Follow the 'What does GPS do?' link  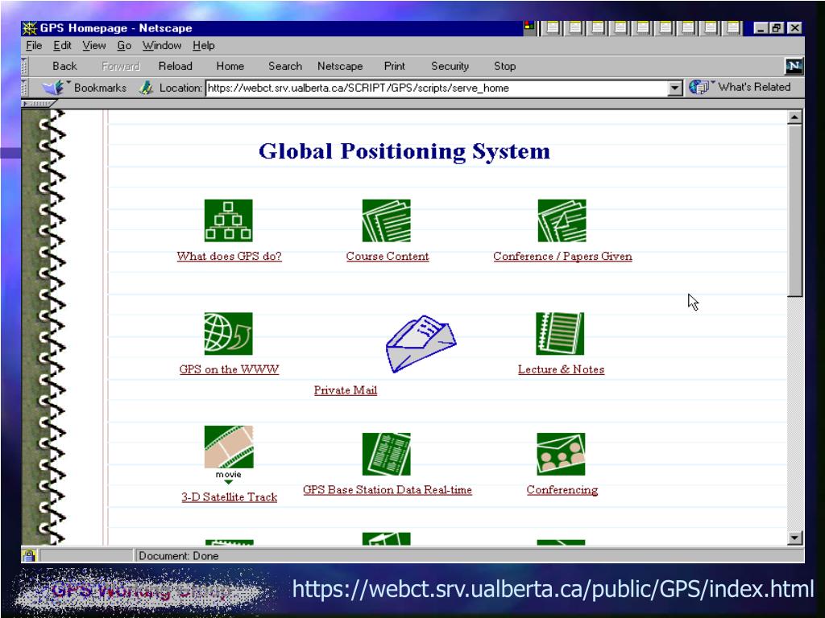[230, 256]
